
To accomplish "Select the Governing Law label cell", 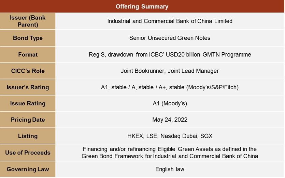I will 28,169.
